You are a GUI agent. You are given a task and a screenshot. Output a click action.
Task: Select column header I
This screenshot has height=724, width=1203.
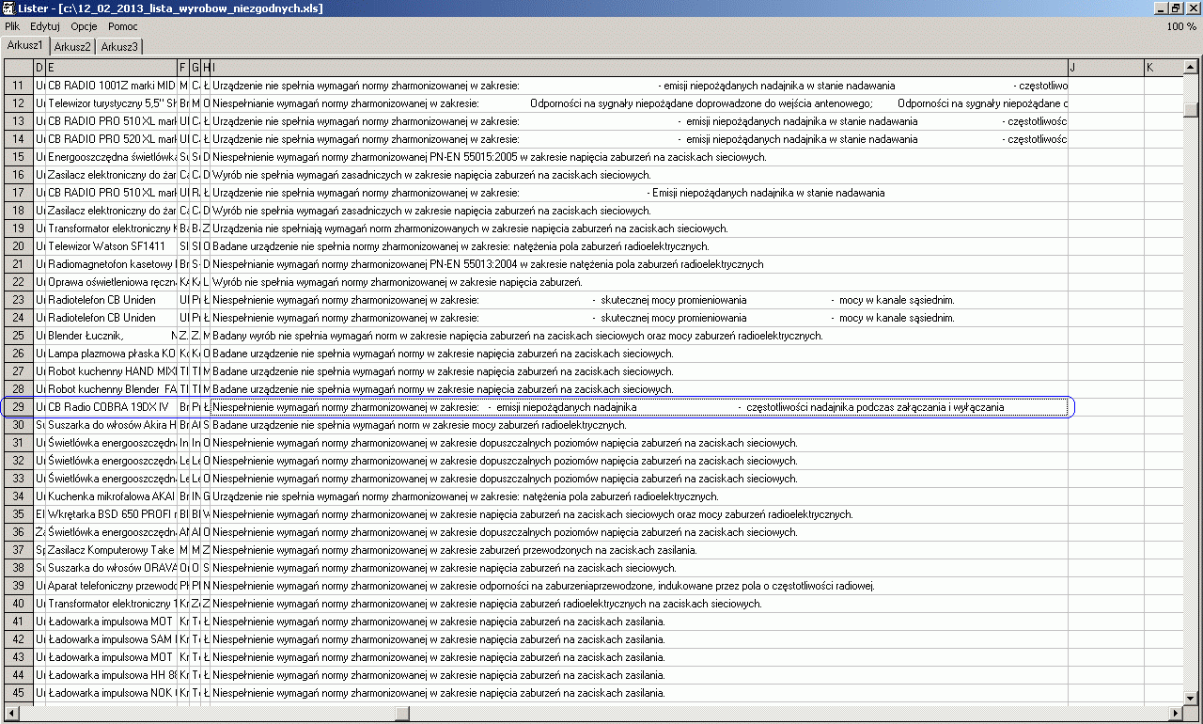coord(639,67)
